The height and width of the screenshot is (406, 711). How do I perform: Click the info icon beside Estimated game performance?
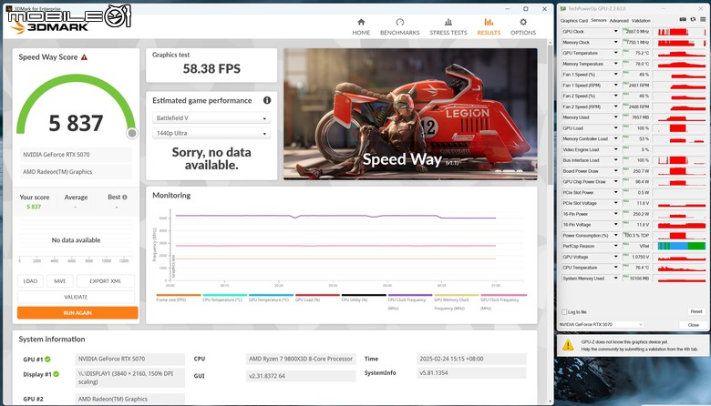pyautogui.click(x=267, y=100)
